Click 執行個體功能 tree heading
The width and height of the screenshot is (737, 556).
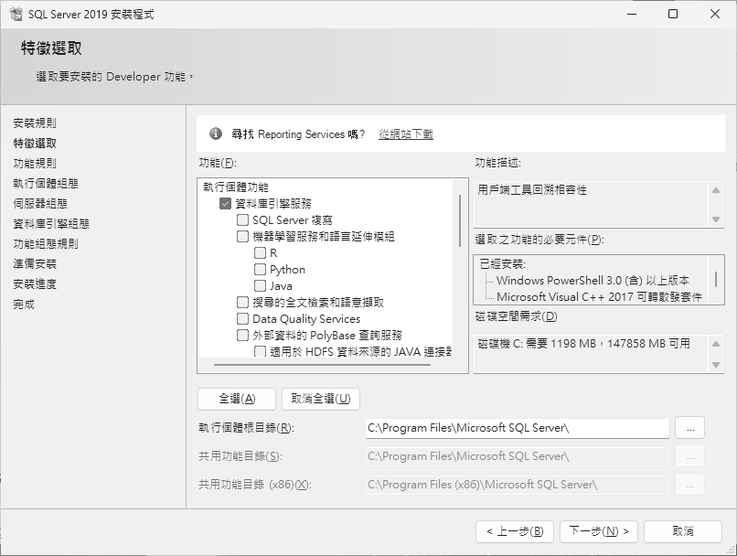(236, 187)
